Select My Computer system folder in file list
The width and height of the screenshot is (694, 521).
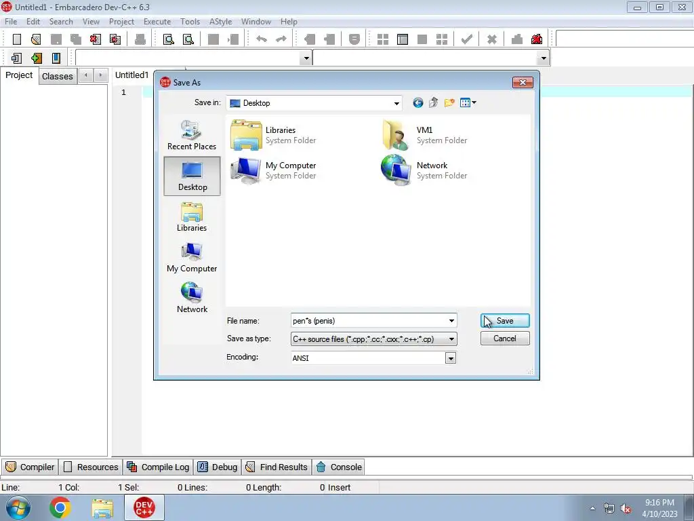tap(274, 170)
